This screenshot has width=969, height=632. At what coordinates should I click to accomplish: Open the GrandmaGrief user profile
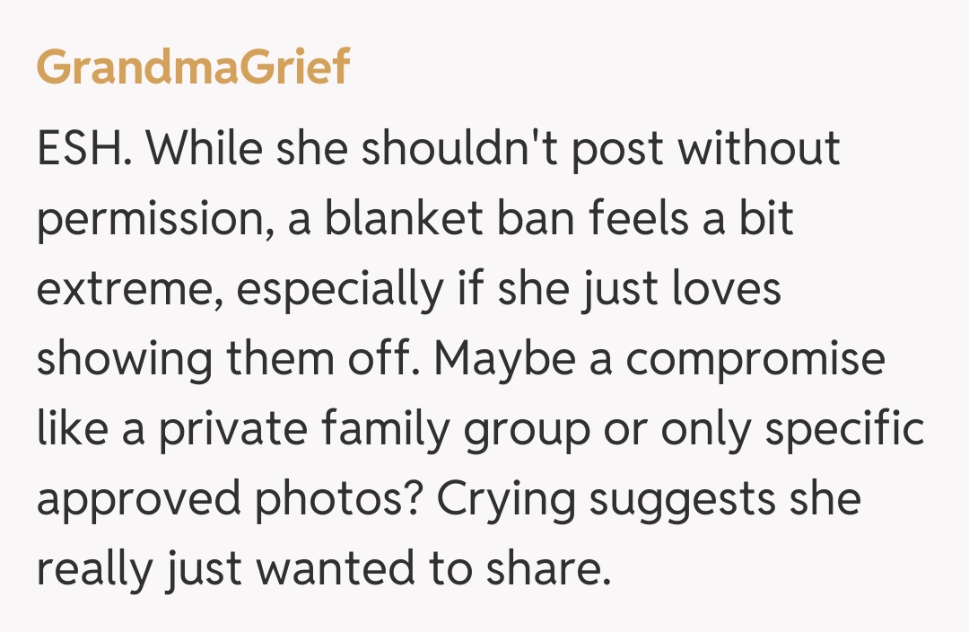point(193,68)
